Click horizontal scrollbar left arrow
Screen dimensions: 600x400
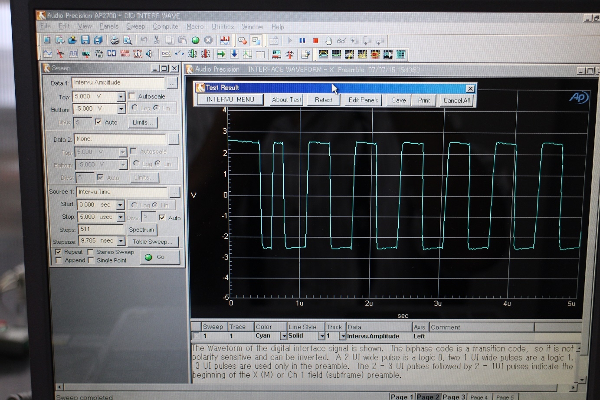click(60, 387)
